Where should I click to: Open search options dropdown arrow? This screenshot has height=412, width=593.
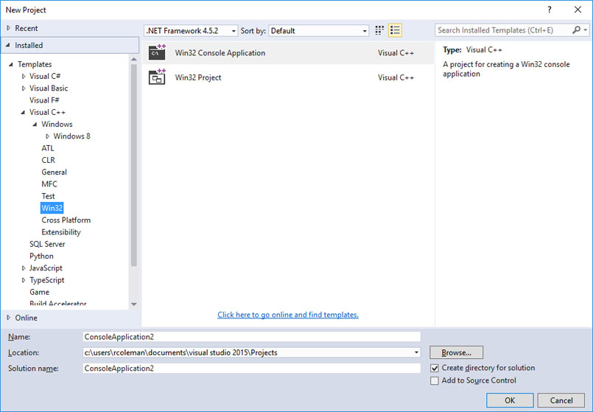coord(586,30)
